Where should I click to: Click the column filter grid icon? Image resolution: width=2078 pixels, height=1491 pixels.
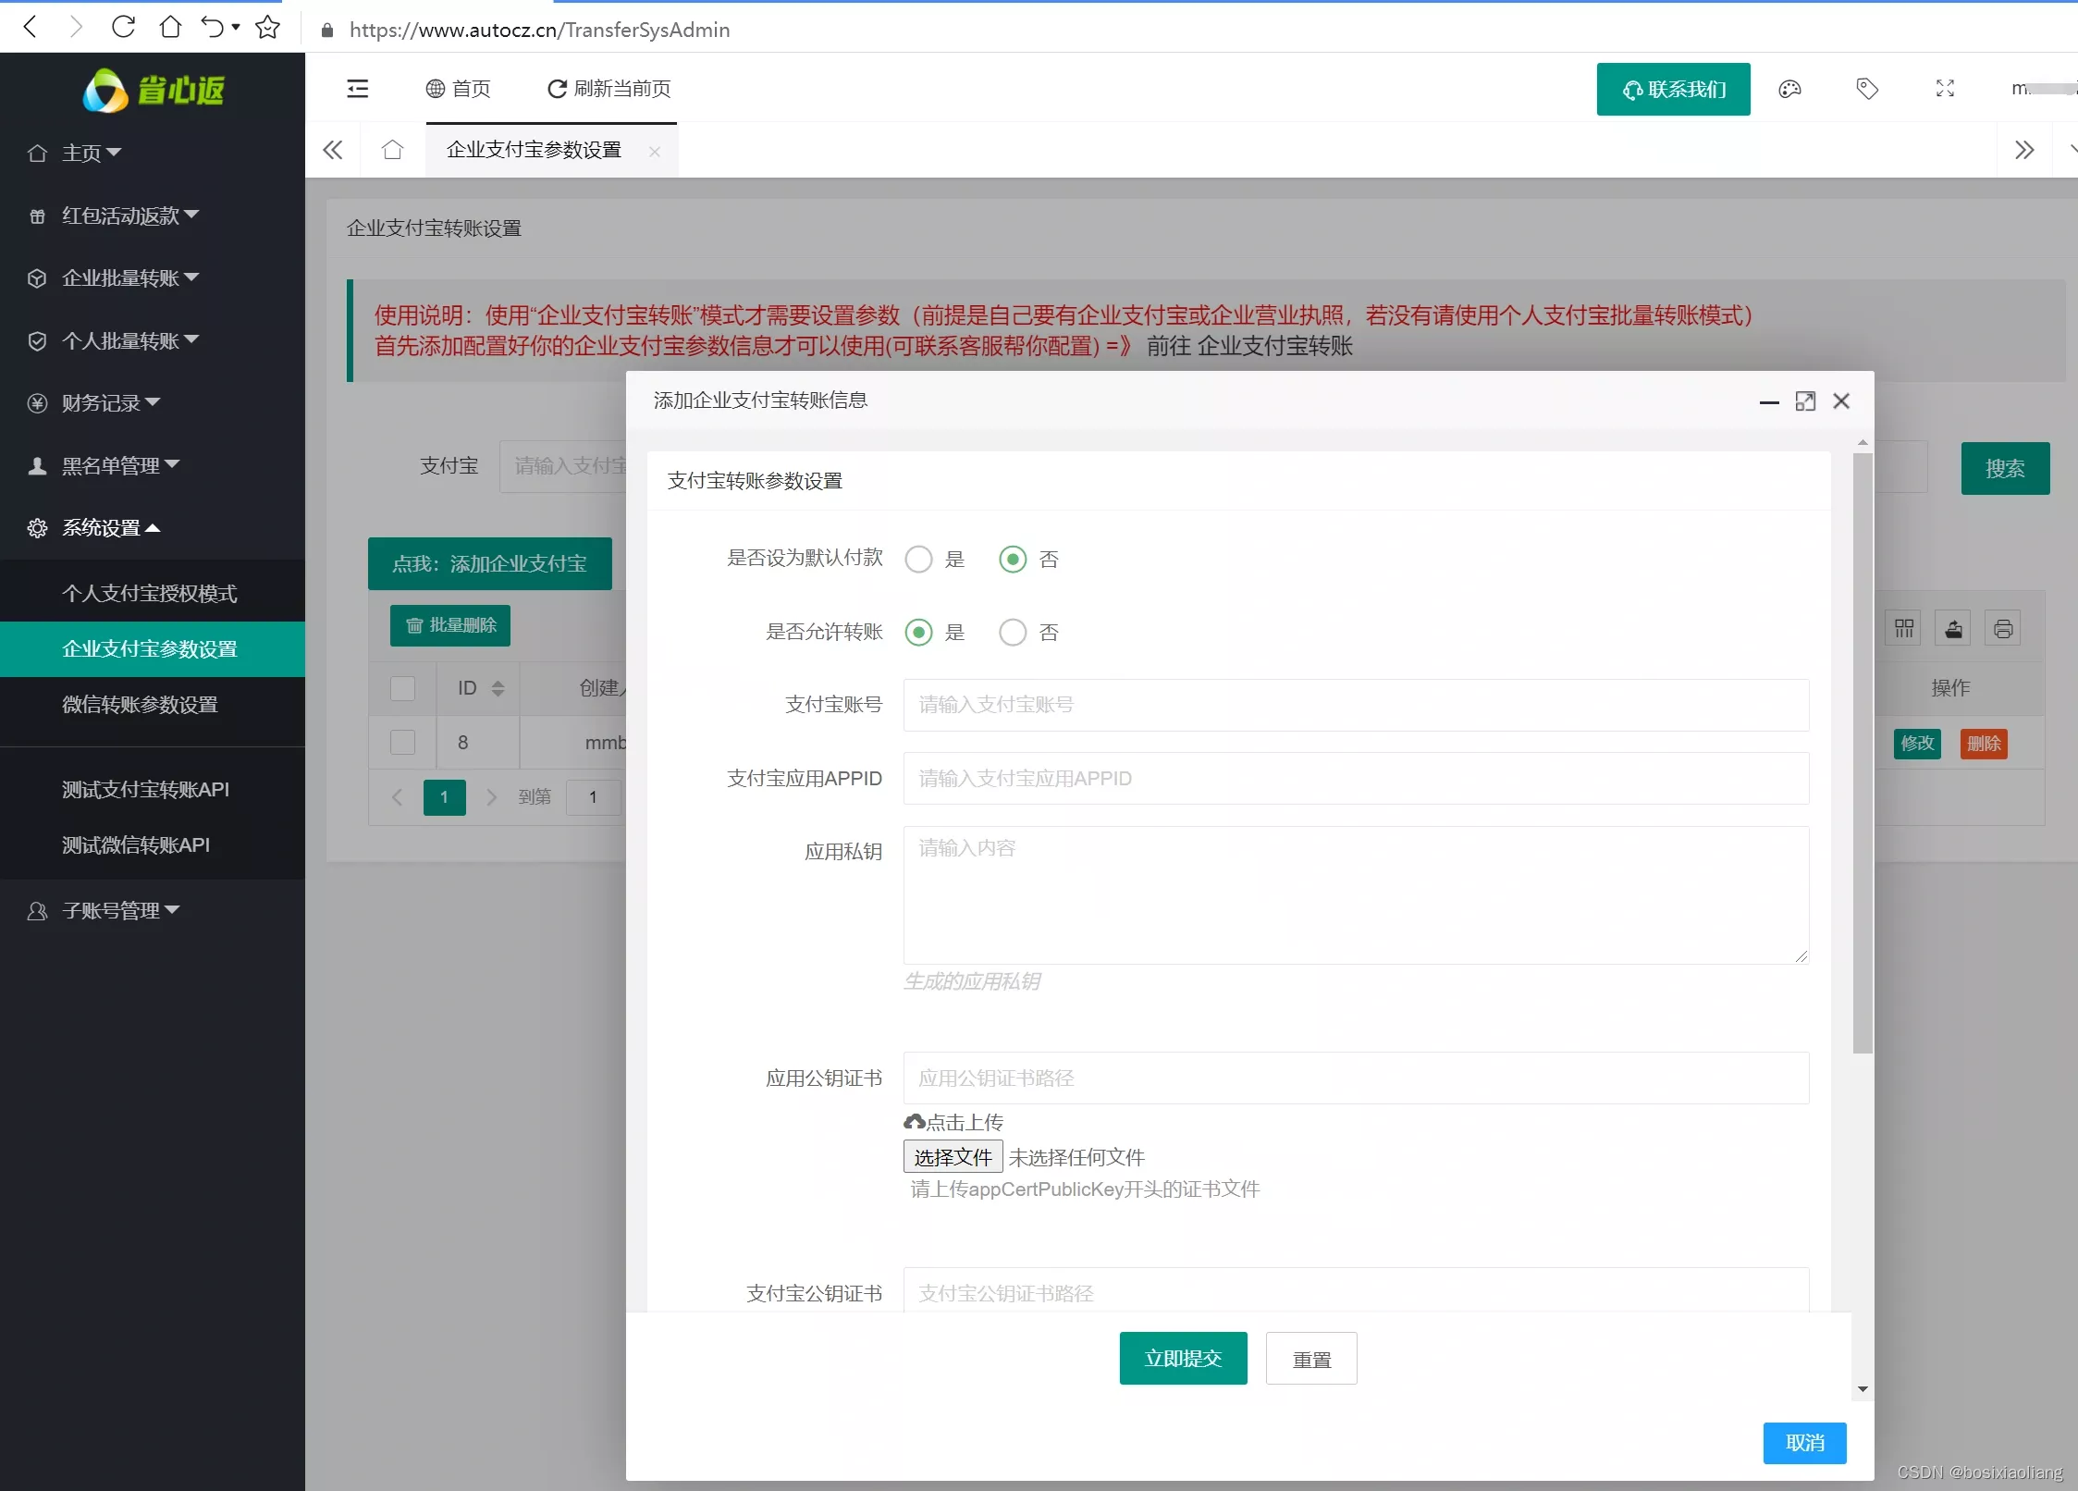(x=1904, y=629)
